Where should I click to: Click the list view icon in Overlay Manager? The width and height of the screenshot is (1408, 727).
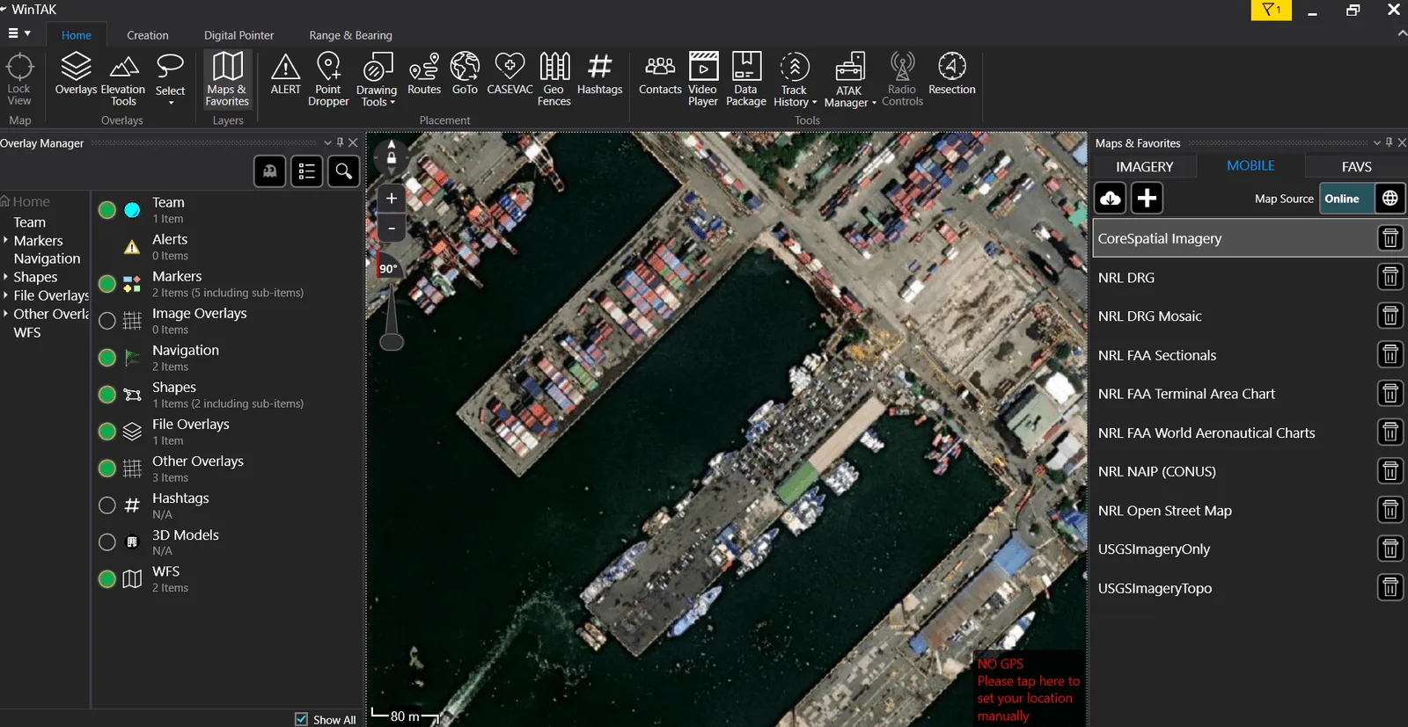307,171
